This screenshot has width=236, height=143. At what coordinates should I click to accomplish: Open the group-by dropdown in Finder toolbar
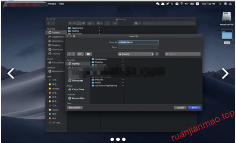click(91, 23)
